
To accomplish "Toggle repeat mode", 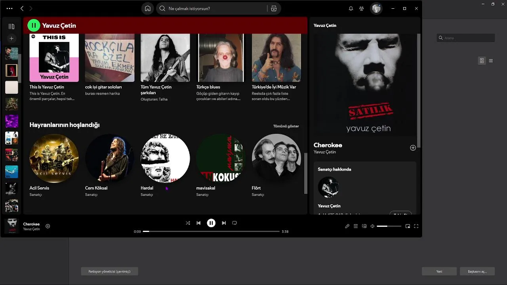I will pos(234,223).
